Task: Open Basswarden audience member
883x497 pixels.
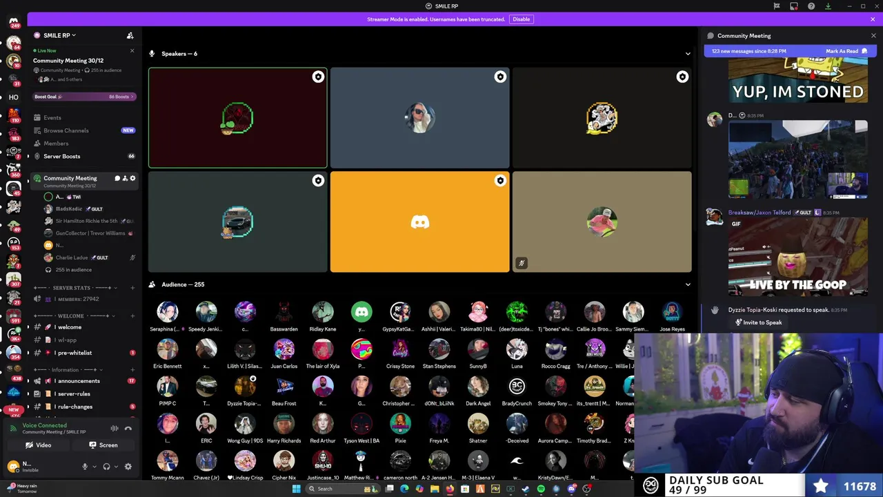Action: click(x=284, y=316)
